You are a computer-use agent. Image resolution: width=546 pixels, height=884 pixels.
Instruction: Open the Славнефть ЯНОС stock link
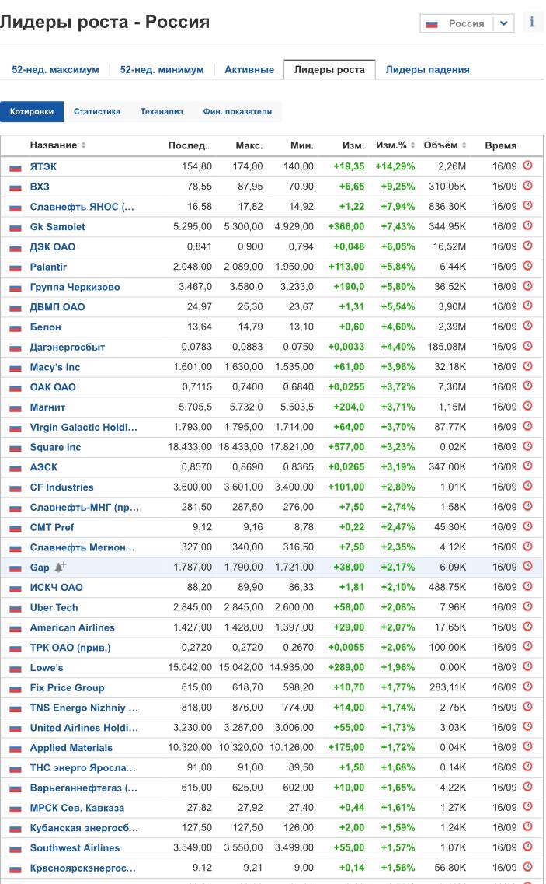(82, 207)
